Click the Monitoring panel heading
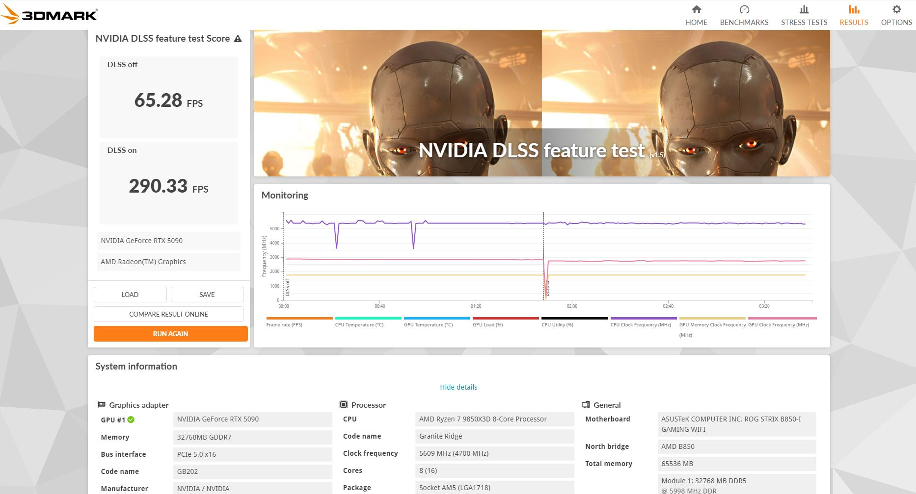The image size is (916, 494). pyautogui.click(x=285, y=195)
